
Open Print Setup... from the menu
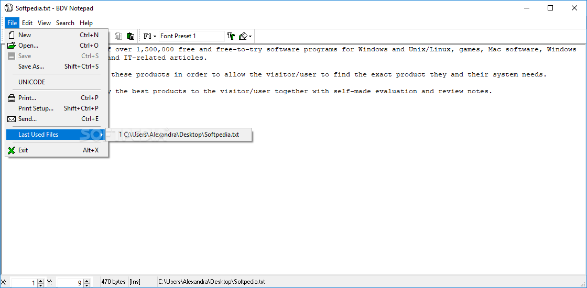coord(57,108)
